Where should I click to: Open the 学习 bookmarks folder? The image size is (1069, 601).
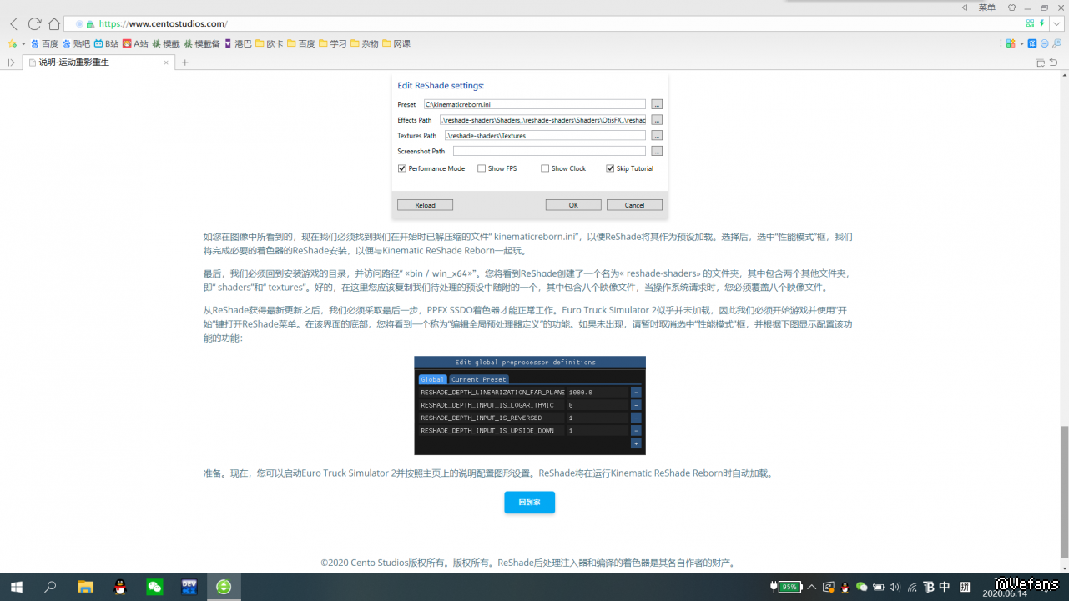[x=333, y=43]
